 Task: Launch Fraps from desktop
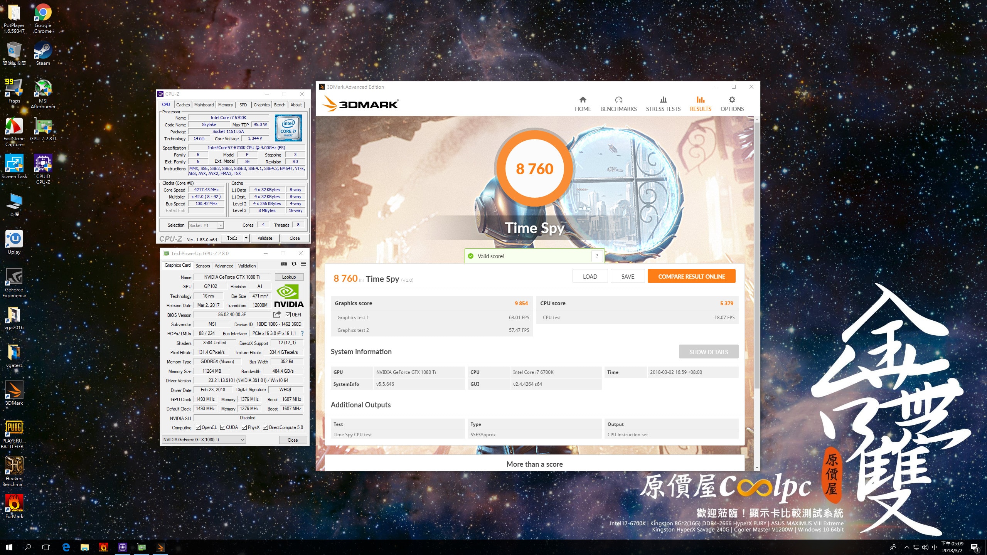pyautogui.click(x=14, y=92)
